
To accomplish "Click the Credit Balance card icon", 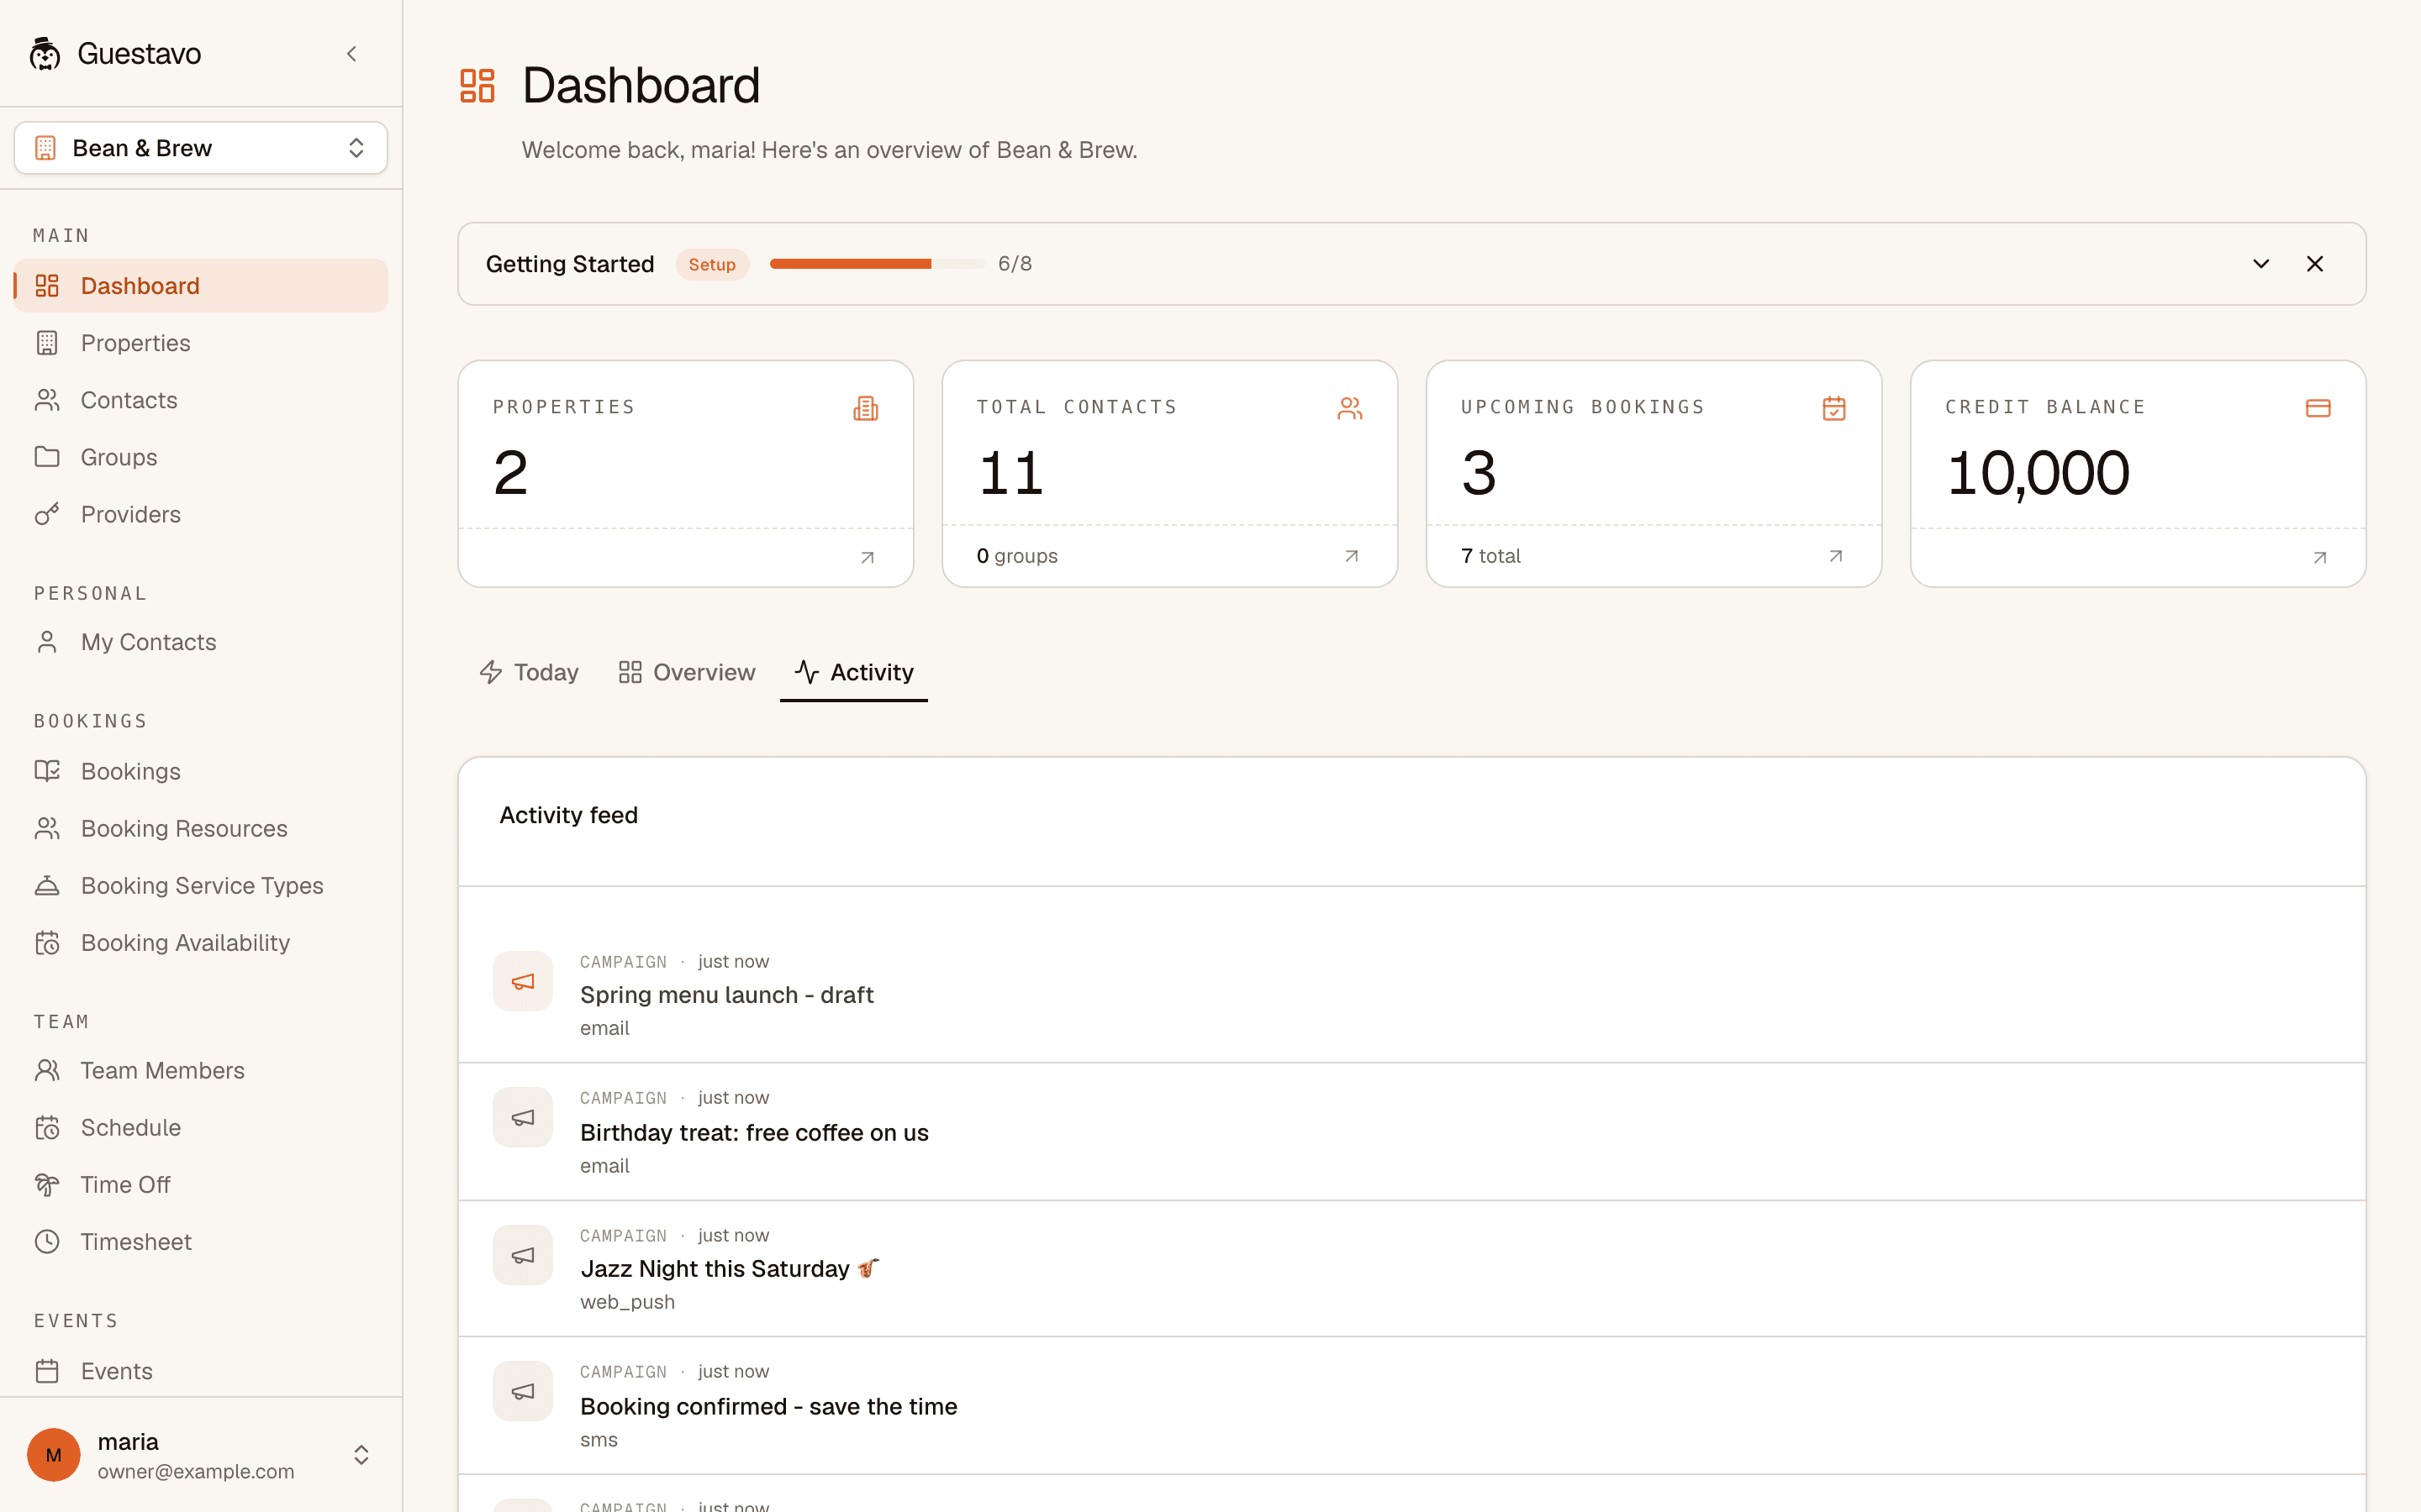I will pos(2318,408).
